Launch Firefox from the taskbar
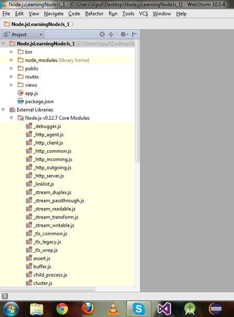234x317 pixels. point(88,309)
